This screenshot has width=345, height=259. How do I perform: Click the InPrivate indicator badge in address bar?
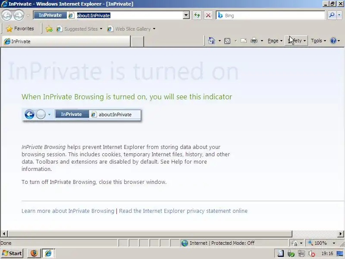[50, 15]
